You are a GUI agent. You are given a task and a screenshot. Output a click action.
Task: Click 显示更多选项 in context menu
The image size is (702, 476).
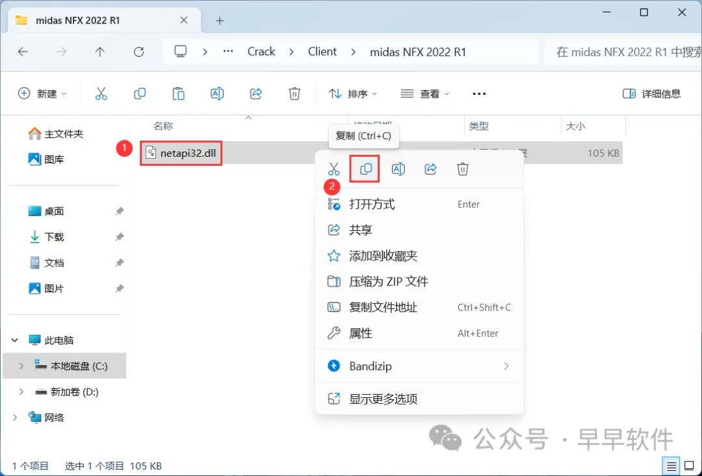(419, 399)
